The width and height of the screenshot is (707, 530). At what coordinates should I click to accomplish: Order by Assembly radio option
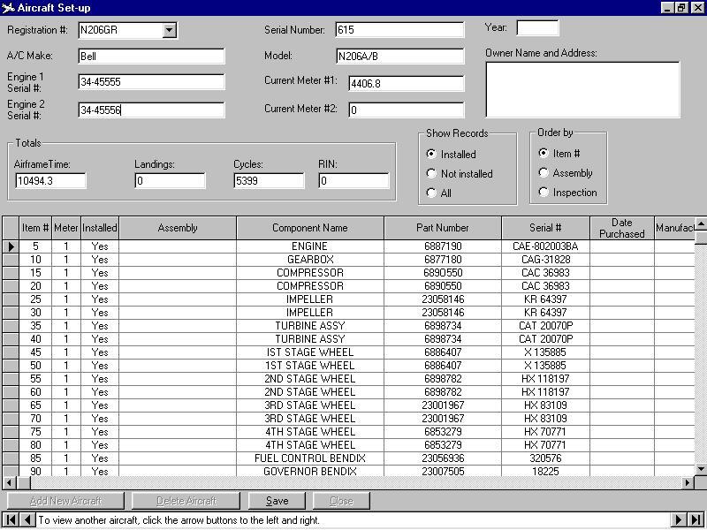(544, 173)
